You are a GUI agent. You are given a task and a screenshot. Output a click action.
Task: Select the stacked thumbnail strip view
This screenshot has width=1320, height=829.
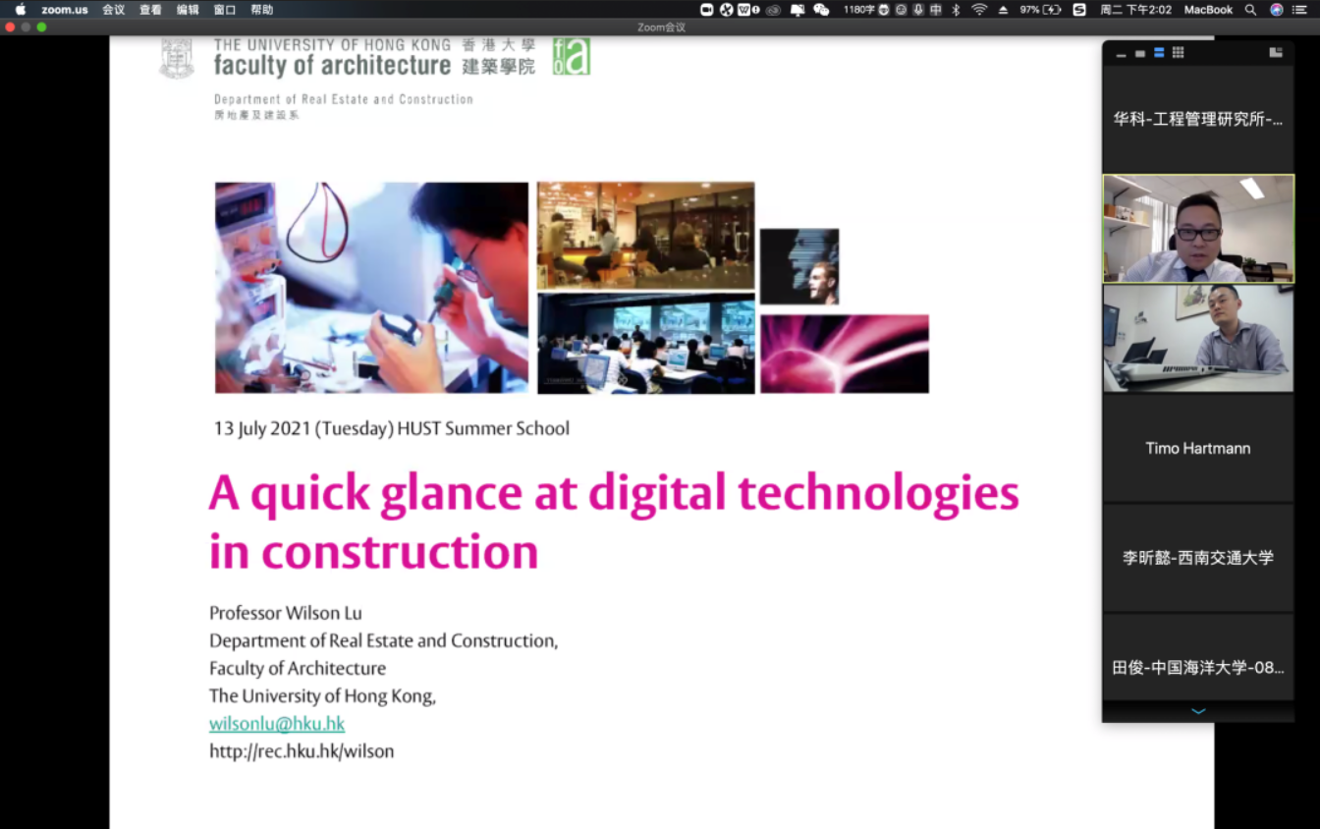click(1159, 53)
